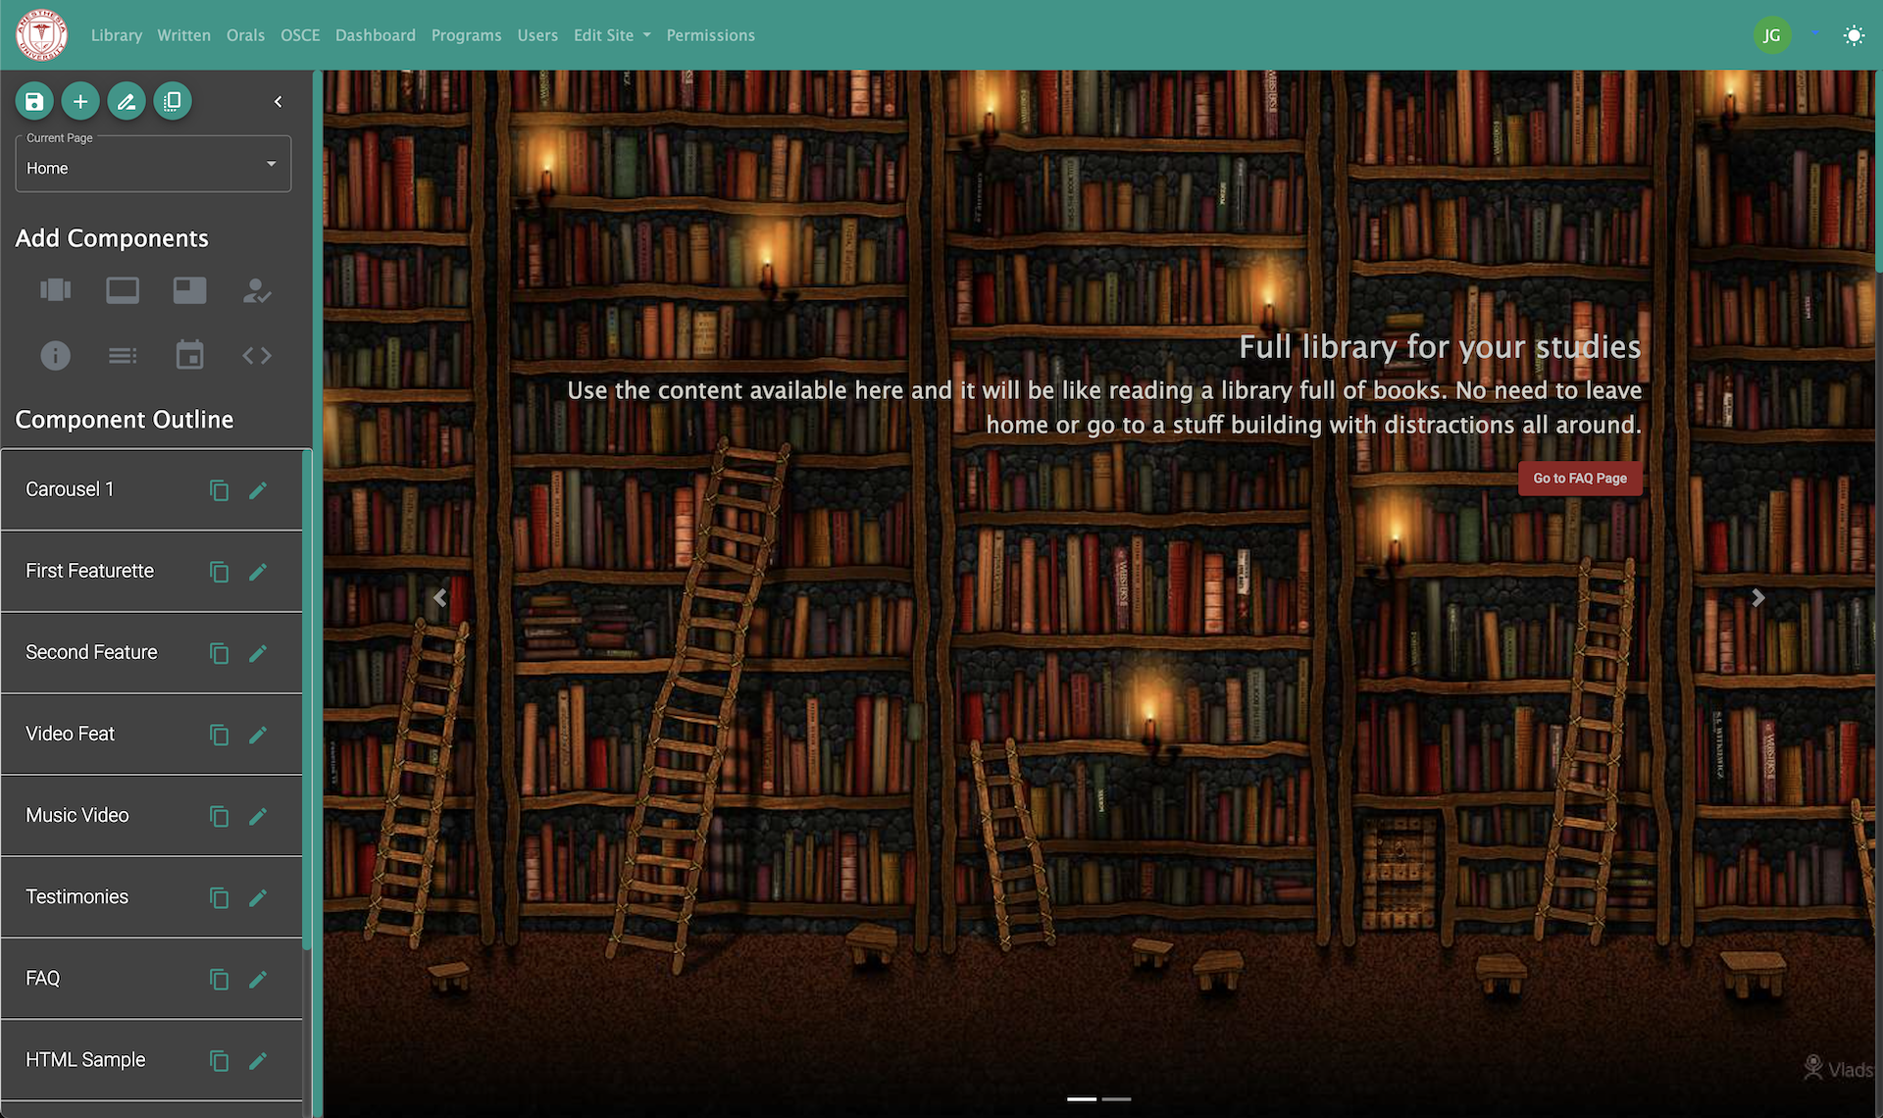Click the info component icon
The image size is (1883, 1118).
coord(55,355)
